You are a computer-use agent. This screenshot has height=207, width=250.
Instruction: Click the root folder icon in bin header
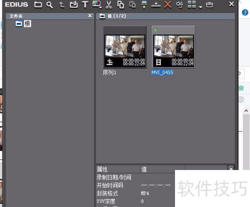point(102,16)
